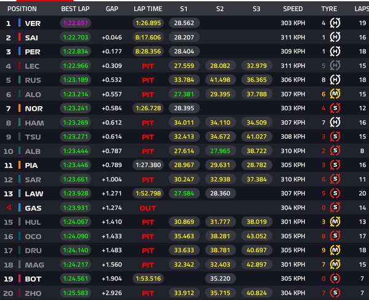Open the PIA driver row
This screenshot has width=369, height=300.
[x=184, y=165]
